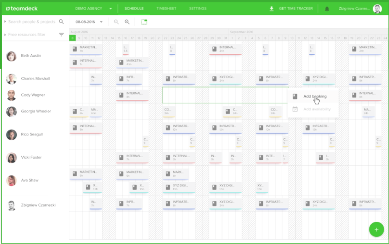The image size is (389, 244).
Task: Open Cody Wagner's first INTERNAL booking
Action: pyautogui.click(x=132, y=95)
